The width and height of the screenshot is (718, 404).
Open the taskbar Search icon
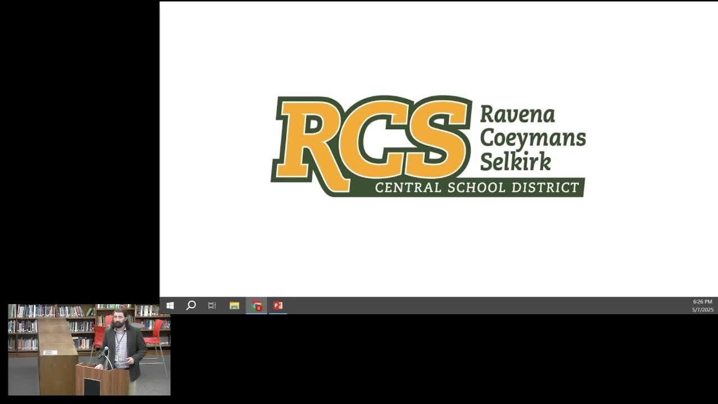191,306
